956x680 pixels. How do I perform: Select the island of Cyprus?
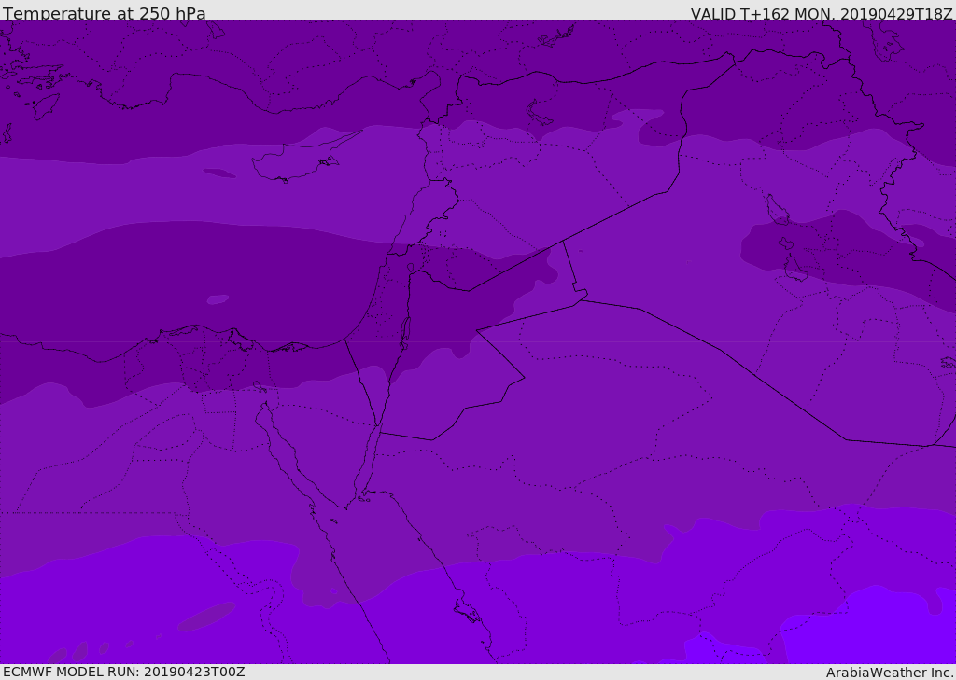(289, 163)
